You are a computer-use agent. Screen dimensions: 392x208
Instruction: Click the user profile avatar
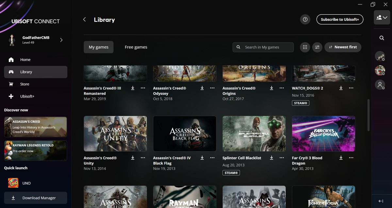pos(13,40)
